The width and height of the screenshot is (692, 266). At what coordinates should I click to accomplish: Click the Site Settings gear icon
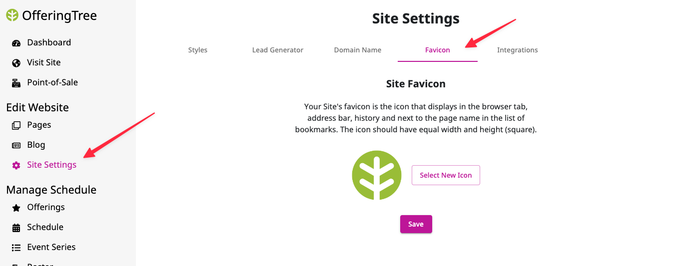pyautogui.click(x=16, y=165)
